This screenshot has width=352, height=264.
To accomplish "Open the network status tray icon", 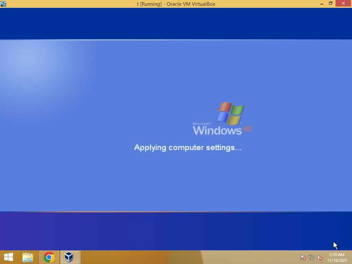I will (x=311, y=257).
